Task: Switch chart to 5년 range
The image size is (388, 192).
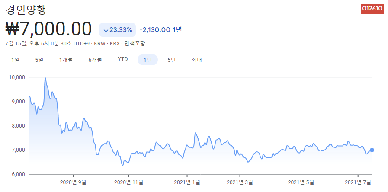Action: point(171,60)
